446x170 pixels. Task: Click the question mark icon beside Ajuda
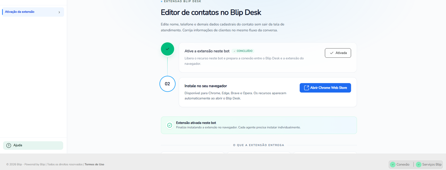(9, 145)
